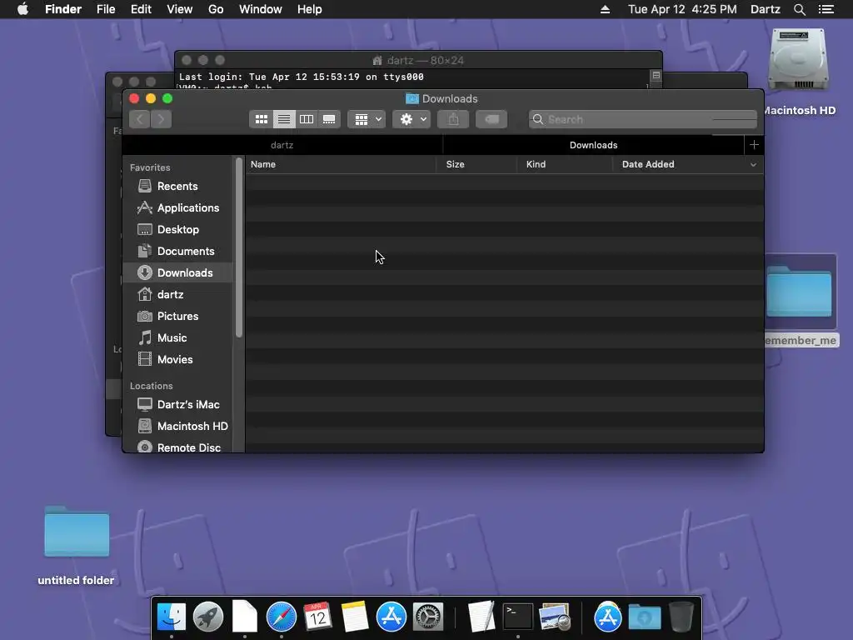Open Music in sidebar
This screenshot has height=640, width=853.
click(x=177, y=338)
